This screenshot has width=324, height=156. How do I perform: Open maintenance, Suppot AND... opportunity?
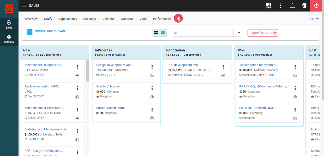tap(44, 65)
